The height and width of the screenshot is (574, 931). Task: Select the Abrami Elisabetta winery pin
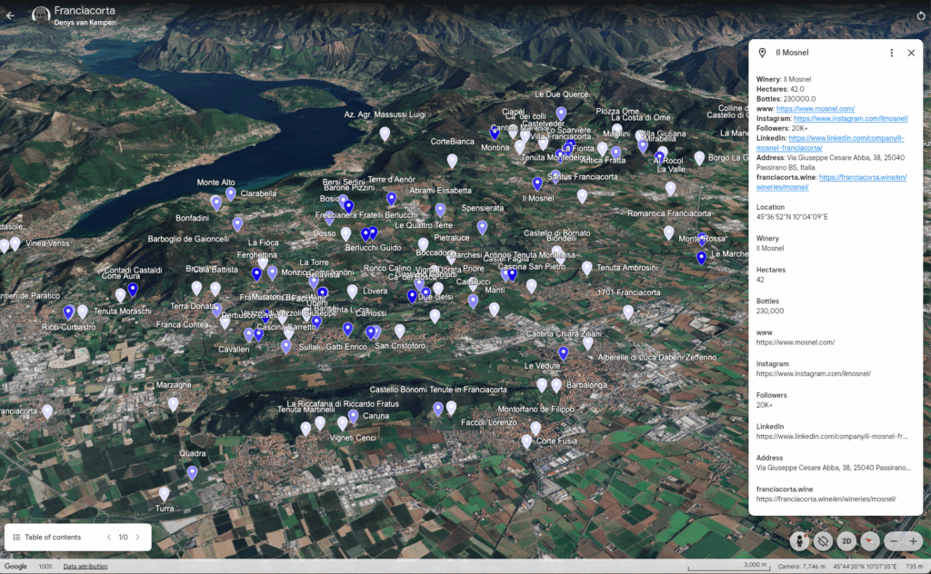440,209
